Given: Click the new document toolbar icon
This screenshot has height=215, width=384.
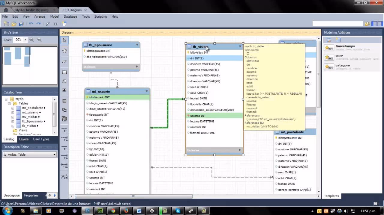Looking at the screenshot, I should (6, 24).
